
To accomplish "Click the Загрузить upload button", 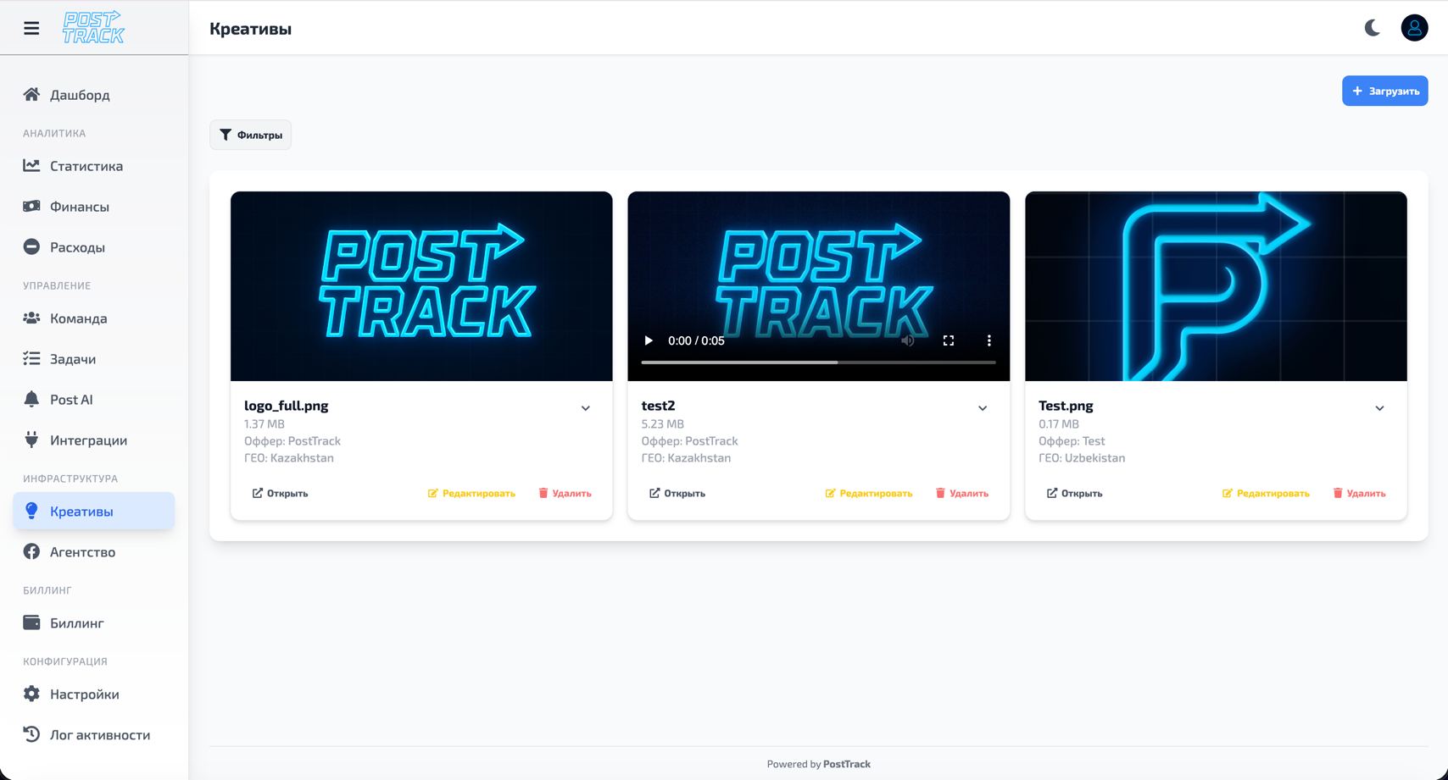I will click(1384, 91).
